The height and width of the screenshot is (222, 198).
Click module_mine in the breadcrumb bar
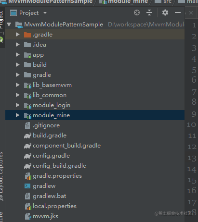coord(128,1)
